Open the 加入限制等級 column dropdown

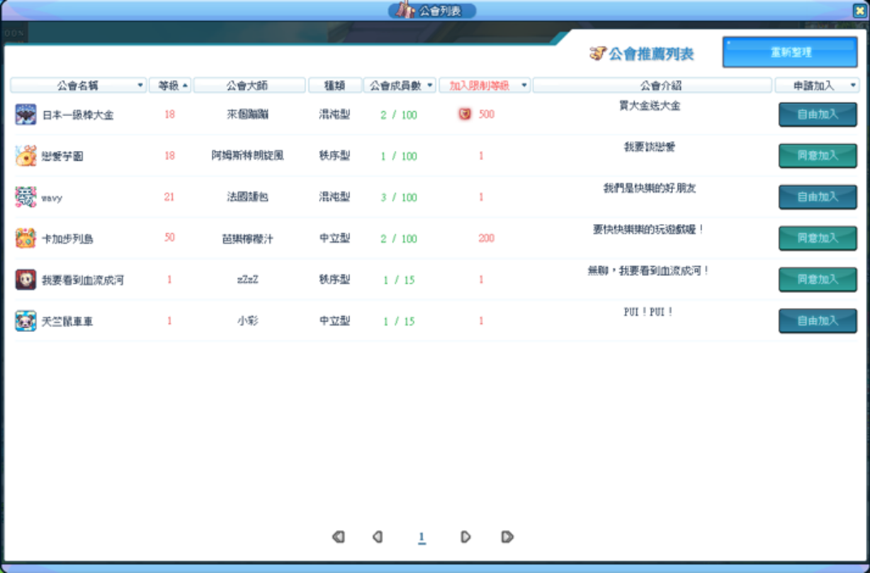click(x=523, y=85)
